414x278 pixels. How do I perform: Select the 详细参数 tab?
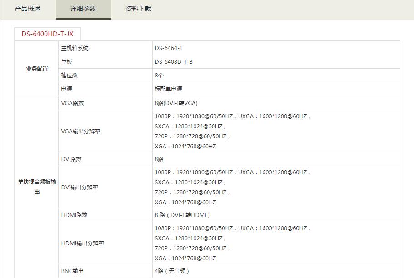tap(83, 9)
